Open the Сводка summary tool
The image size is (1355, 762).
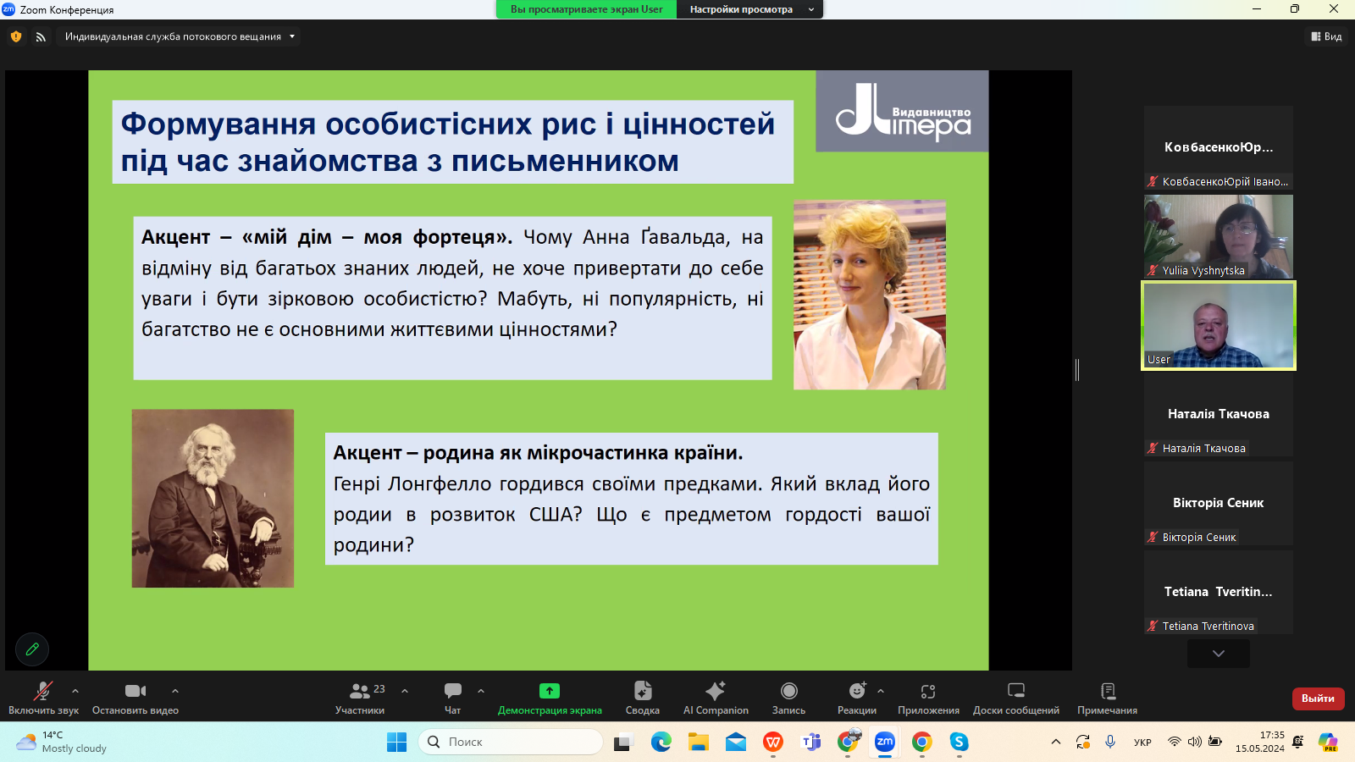tap(642, 698)
